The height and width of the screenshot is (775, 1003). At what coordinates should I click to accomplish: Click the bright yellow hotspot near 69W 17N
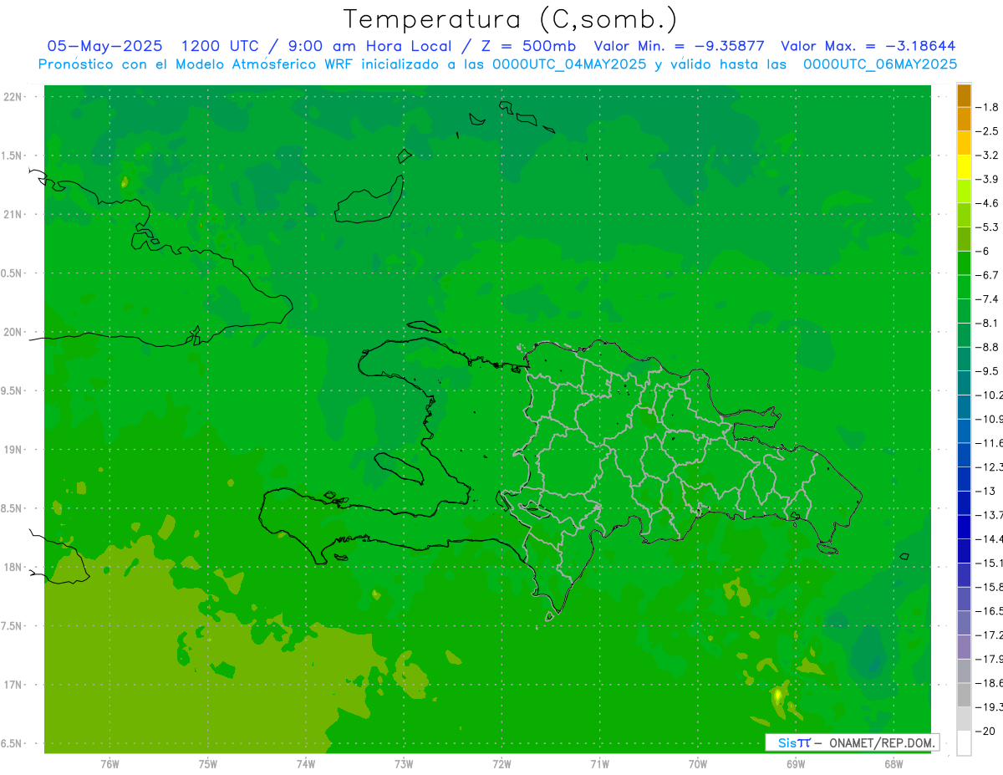click(x=778, y=694)
